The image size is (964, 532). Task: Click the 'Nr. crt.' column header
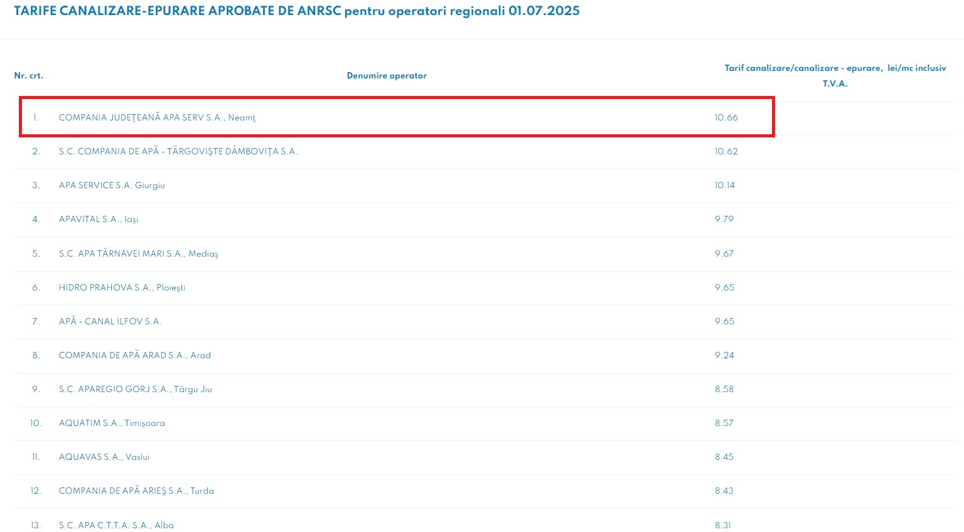point(29,76)
